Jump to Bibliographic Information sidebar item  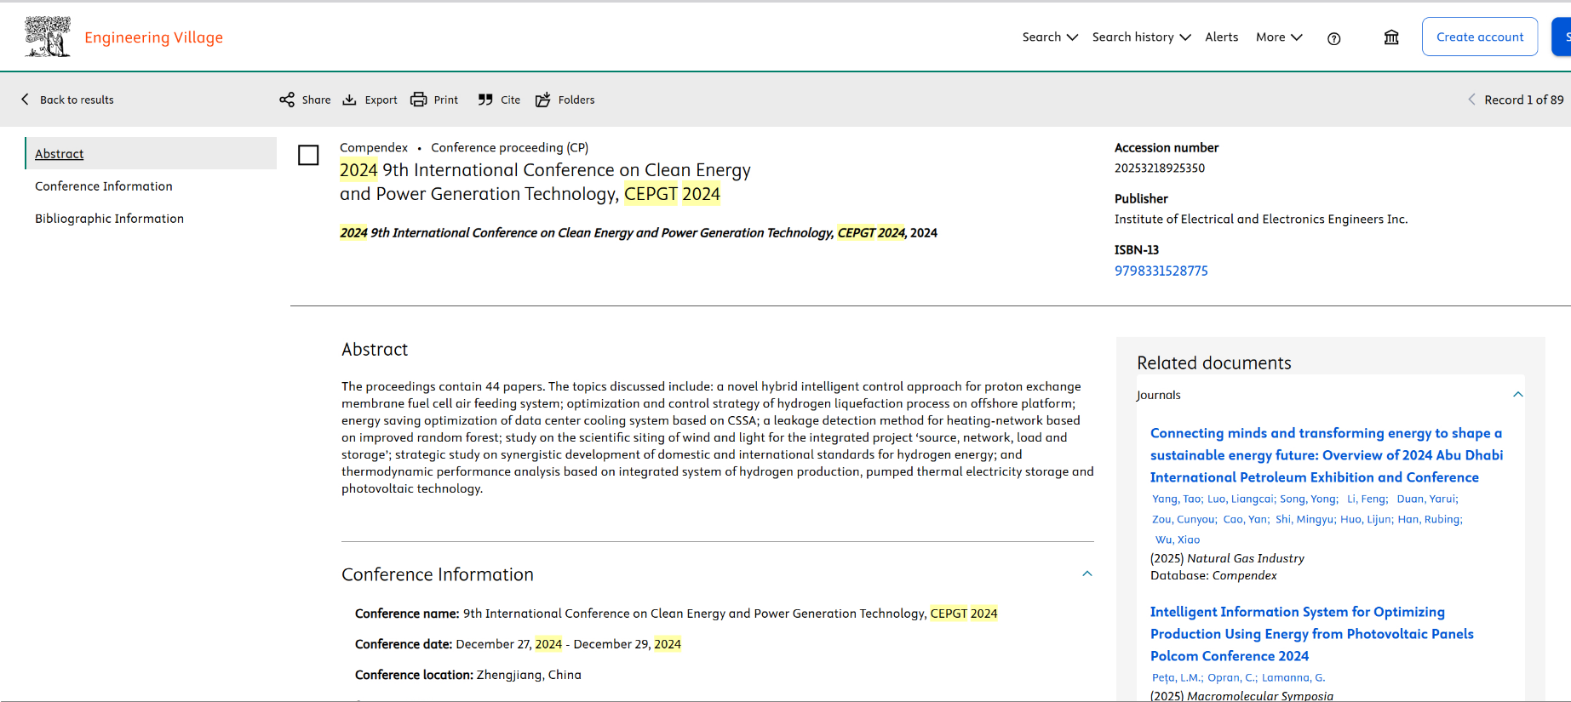point(109,219)
